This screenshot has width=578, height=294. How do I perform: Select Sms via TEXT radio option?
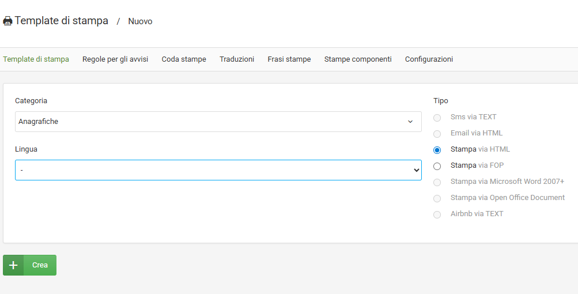(x=437, y=118)
